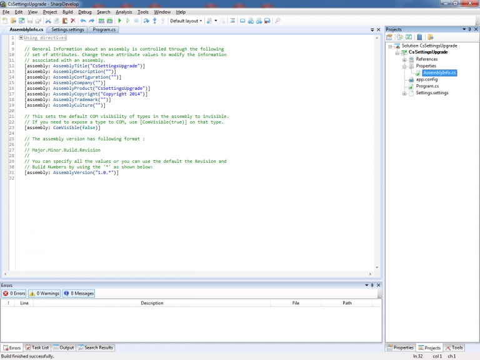Image resolution: width=480 pixels, height=360 pixels.
Task: Click the Paste clipboard toolbar icon
Action: pos(64,21)
